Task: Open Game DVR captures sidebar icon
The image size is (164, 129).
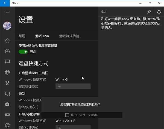Action: (x=7, y=93)
